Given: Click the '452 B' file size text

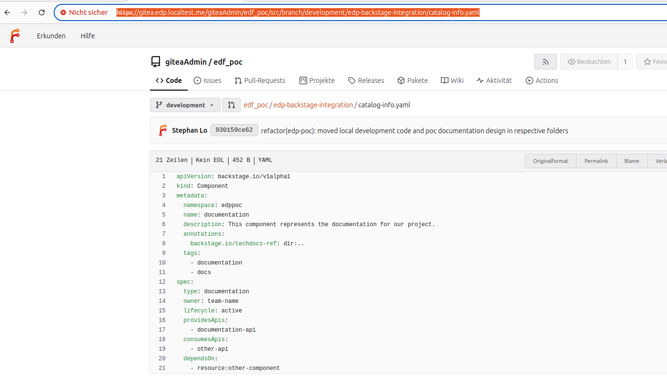Looking at the screenshot, I should pos(241,161).
